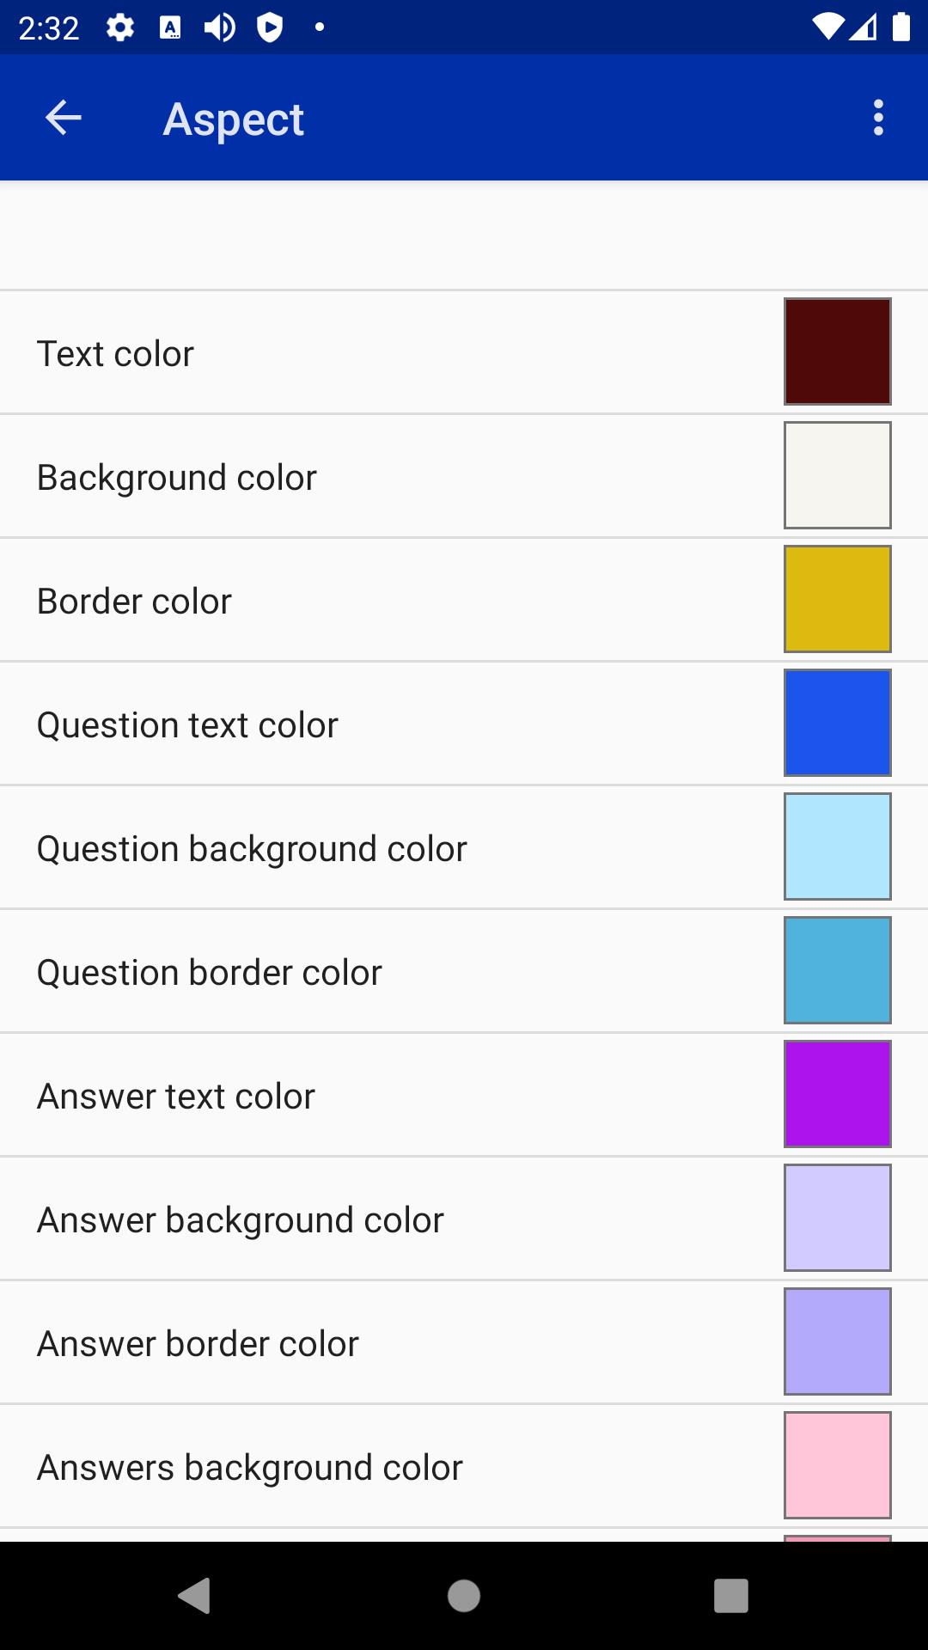Tap the shield play status icon
928x1650 pixels.
tap(270, 28)
